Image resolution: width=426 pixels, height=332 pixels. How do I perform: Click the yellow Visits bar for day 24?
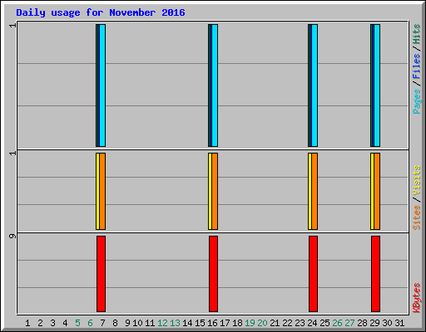click(x=310, y=191)
